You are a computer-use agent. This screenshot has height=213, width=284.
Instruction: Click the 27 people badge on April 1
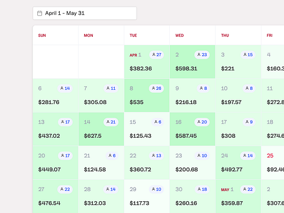coord(157,54)
